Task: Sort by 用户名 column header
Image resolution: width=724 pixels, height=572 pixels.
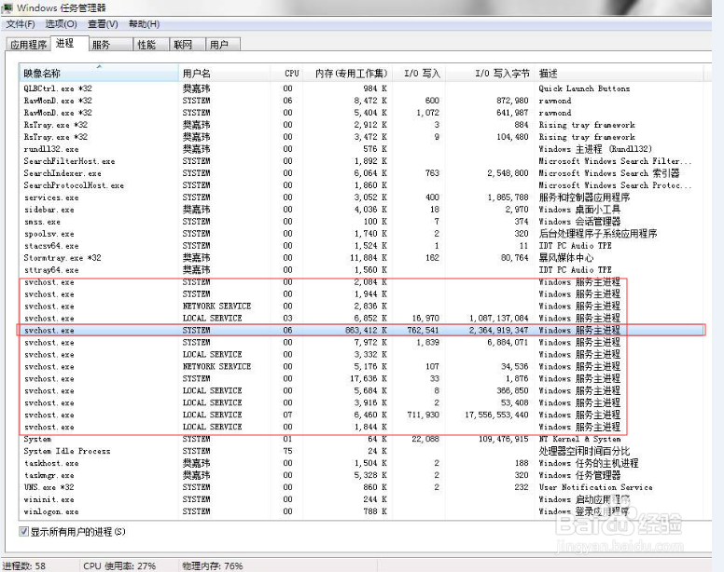Action: [x=225, y=74]
